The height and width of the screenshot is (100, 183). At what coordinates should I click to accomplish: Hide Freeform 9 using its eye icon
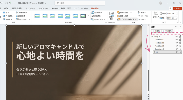pyautogui.click(x=177, y=49)
